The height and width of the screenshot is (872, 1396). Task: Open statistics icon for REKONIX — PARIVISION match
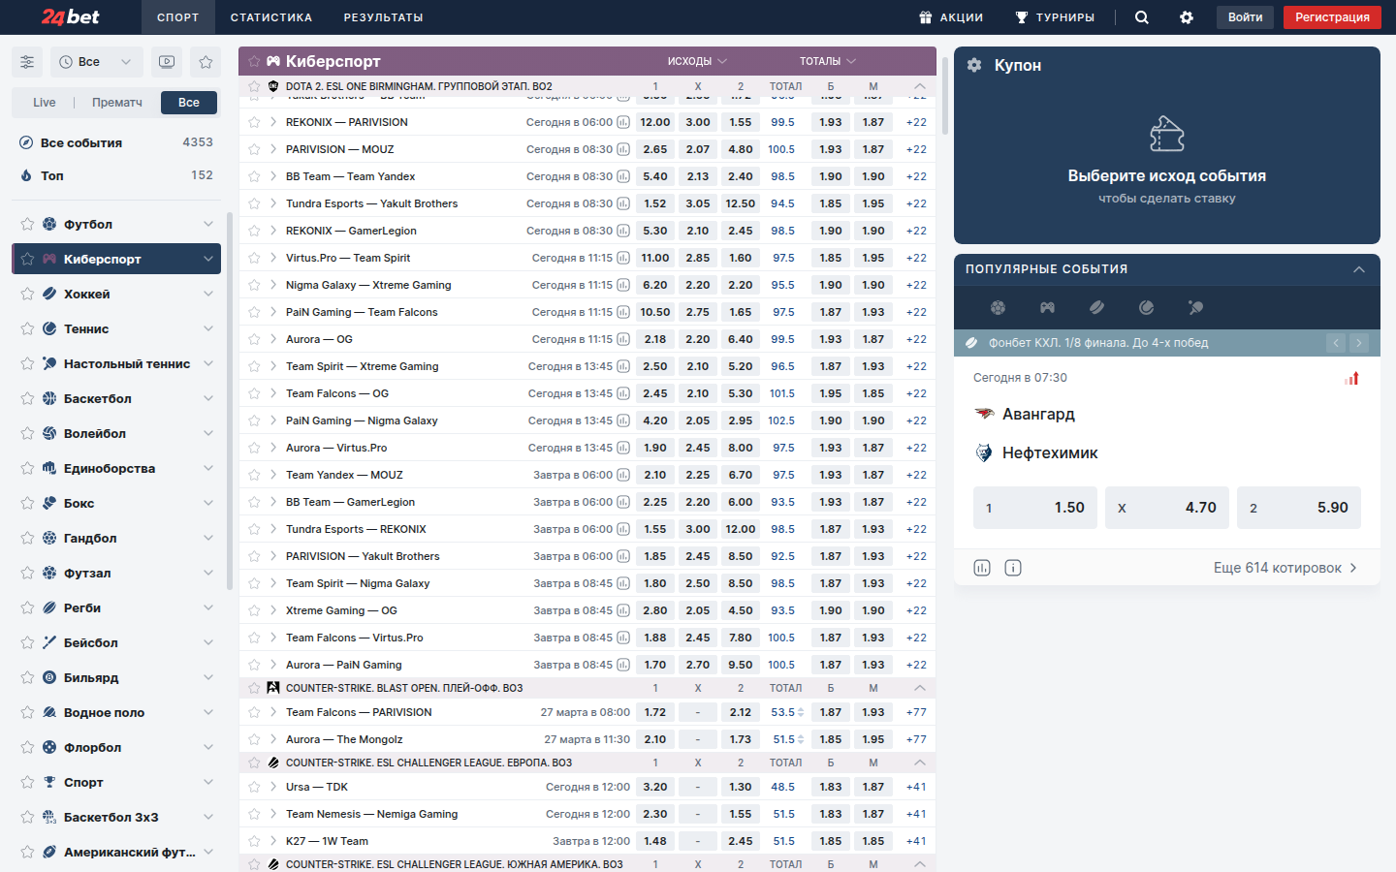pos(623,122)
